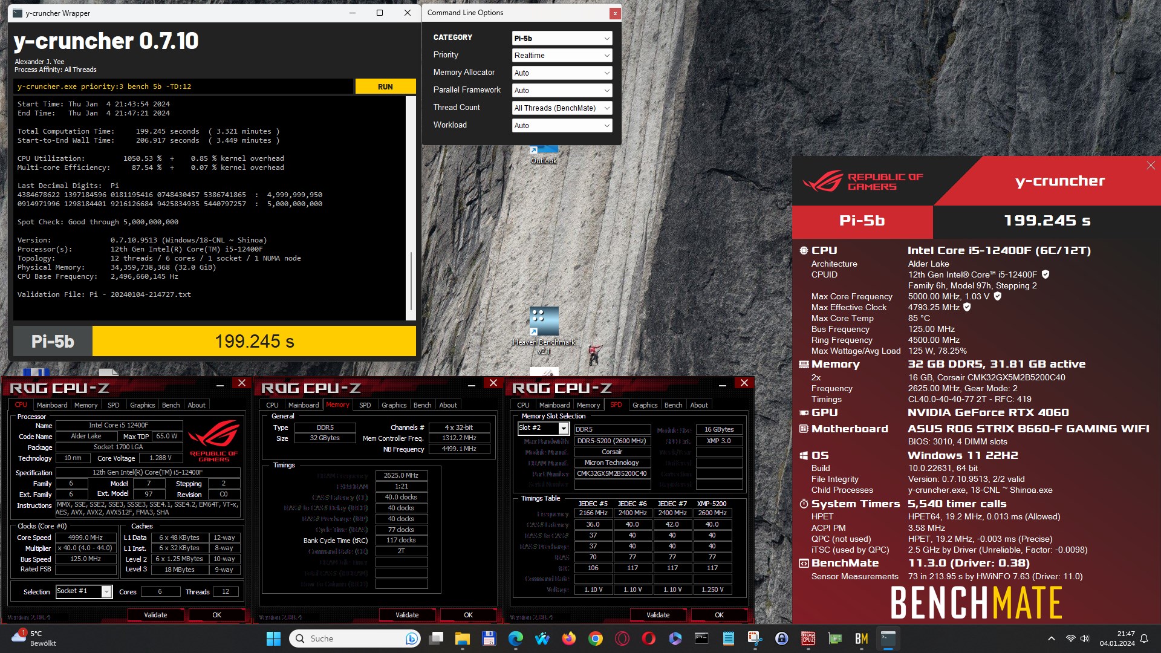
Task: Open Task View from taskbar
Action: point(436,638)
